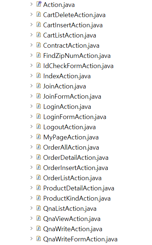Image resolution: width=152 pixels, height=245 pixels.
Task: Click the QnaWriteAction.java file icon
Action: coord(38,229)
